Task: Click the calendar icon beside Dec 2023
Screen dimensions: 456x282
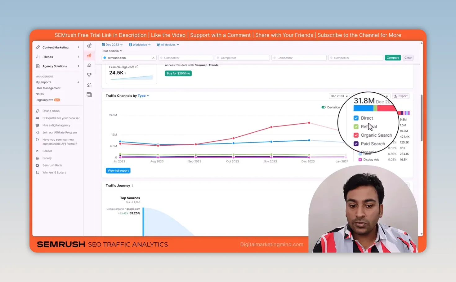Action: (x=103, y=45)
